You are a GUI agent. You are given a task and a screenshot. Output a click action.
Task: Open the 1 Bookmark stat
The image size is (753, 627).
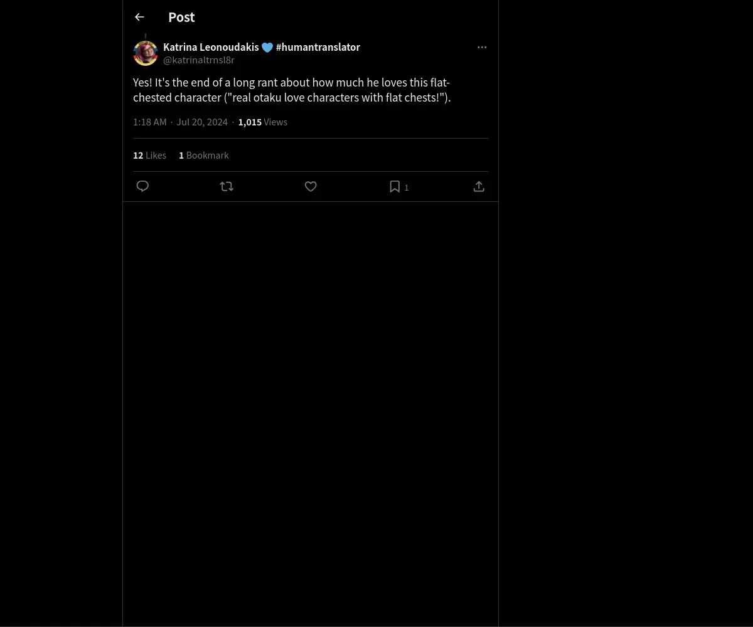(204, 155)
